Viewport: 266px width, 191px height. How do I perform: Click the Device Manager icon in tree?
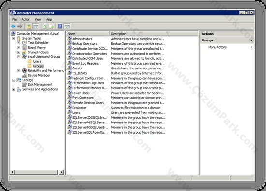(x=25, y=75)
